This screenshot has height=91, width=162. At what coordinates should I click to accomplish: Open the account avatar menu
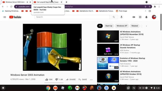(x=154, y=17)
